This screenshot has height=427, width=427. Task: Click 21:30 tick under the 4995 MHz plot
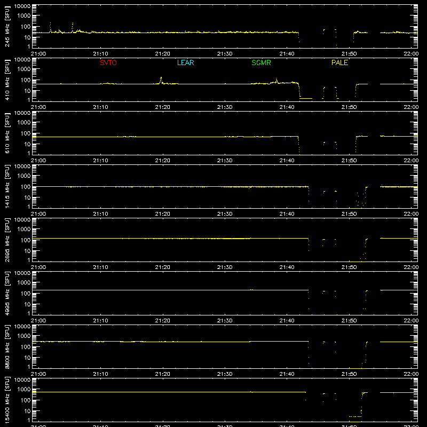click(225, 321)
